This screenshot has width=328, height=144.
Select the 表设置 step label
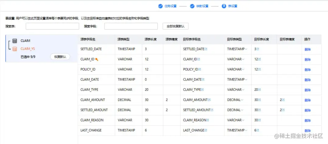point(233,6)
